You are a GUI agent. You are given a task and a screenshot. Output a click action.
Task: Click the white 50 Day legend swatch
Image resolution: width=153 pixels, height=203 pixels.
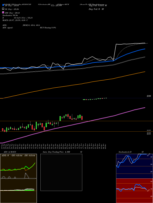tap(3, 9)
